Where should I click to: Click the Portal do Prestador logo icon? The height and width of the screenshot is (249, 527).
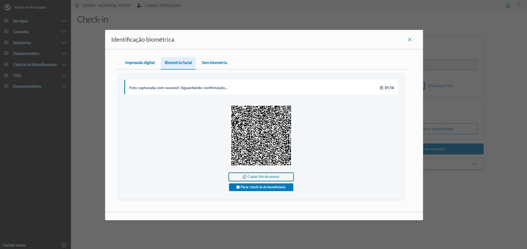click(x=7, y=7)
